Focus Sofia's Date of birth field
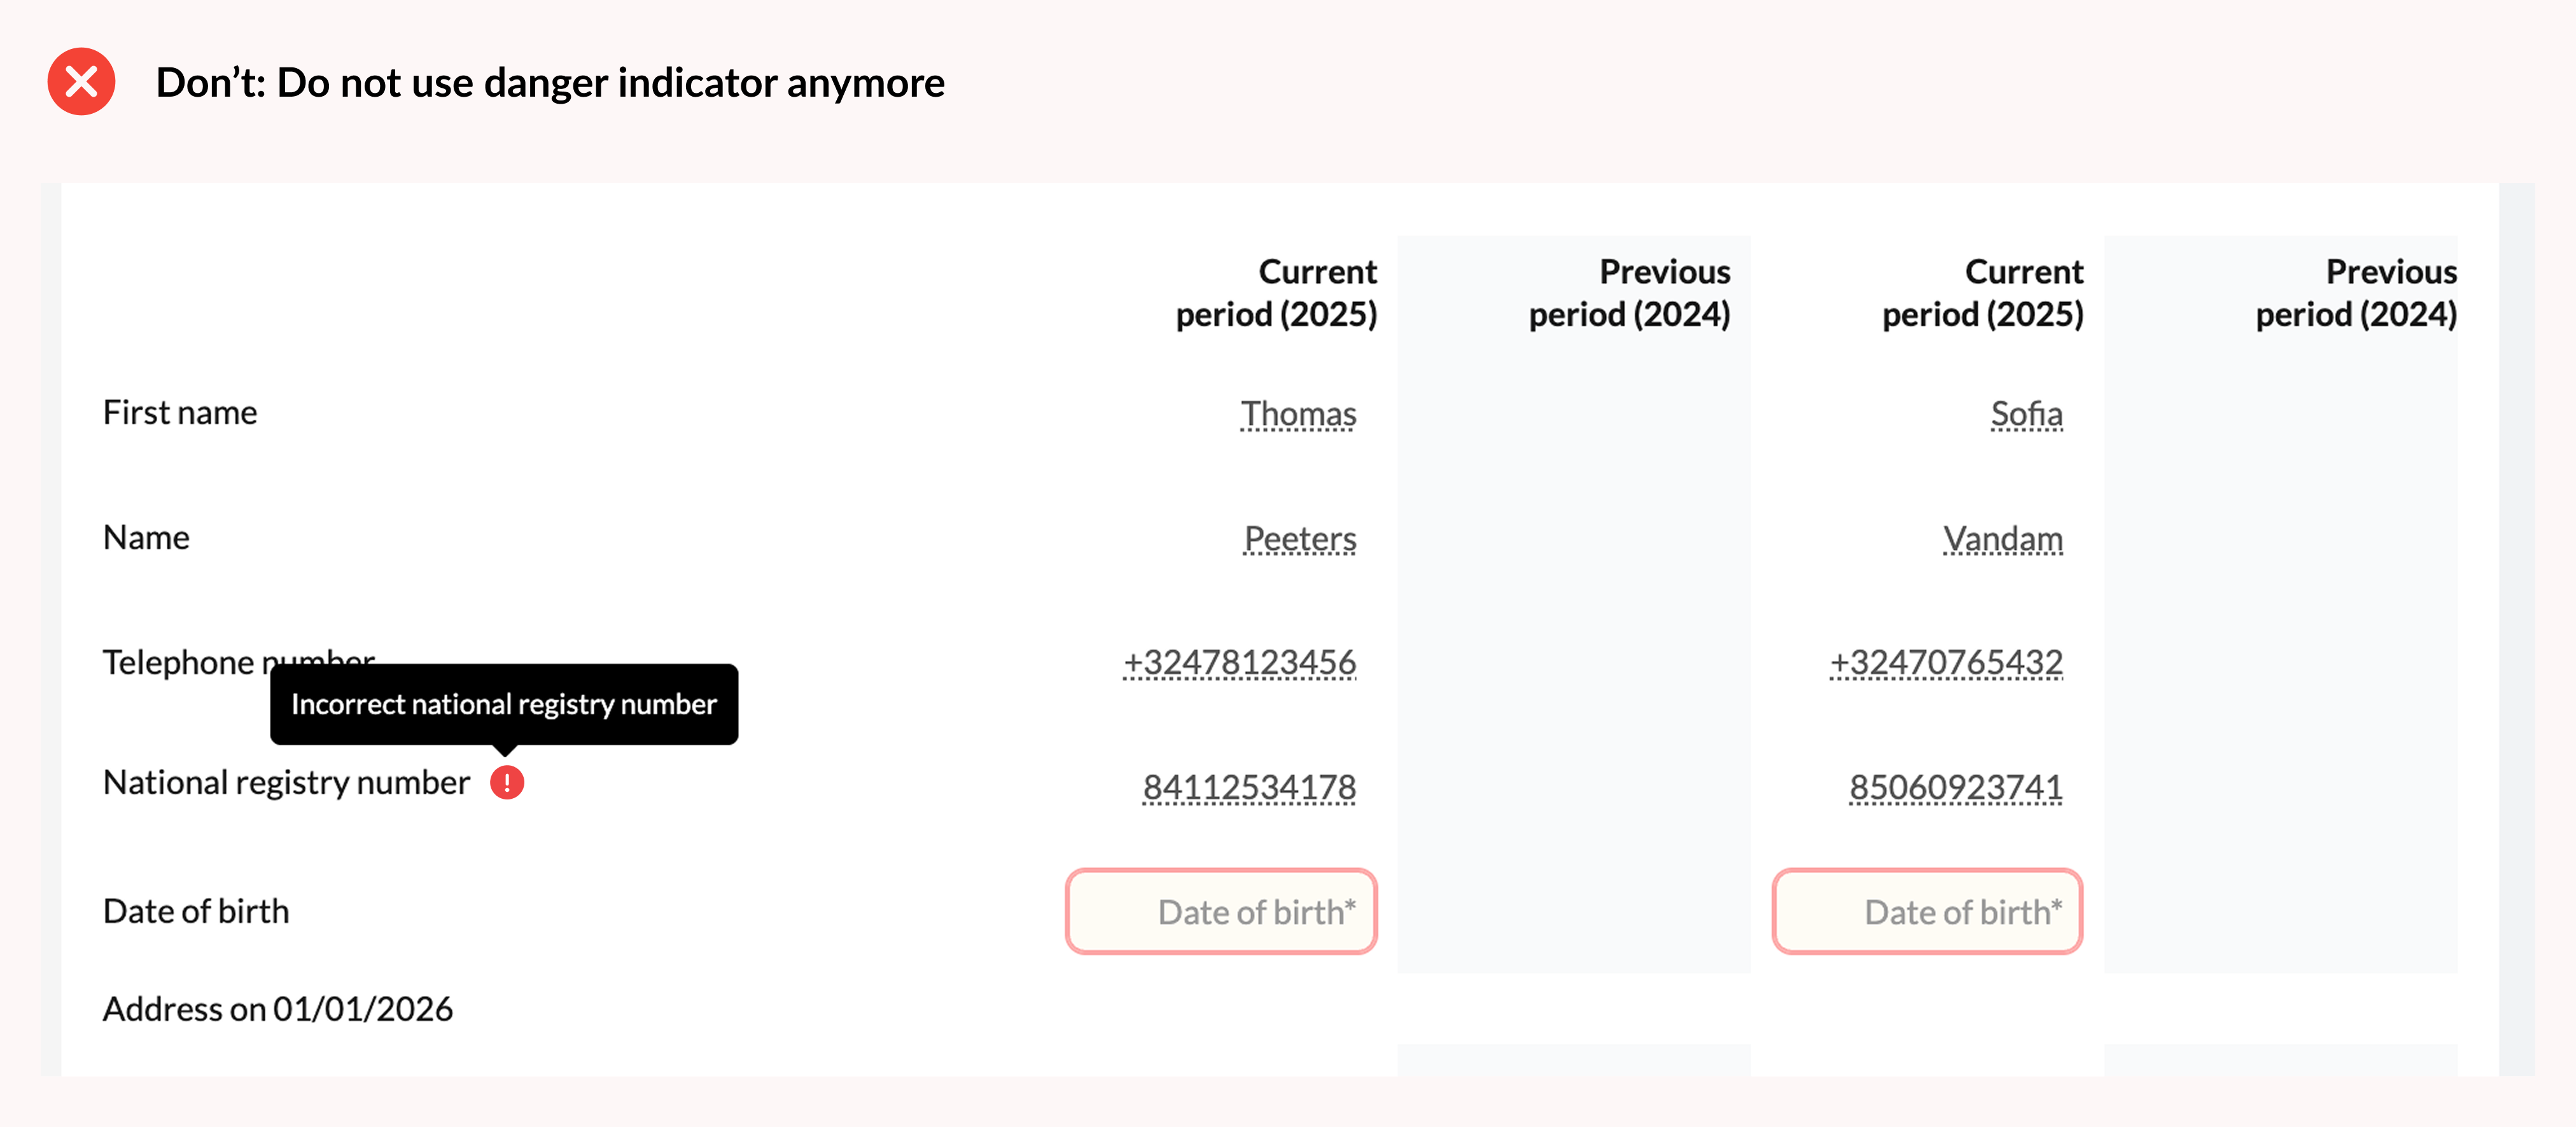The width and height of the screenshot is (2576, 1127). pos(1927,911)
